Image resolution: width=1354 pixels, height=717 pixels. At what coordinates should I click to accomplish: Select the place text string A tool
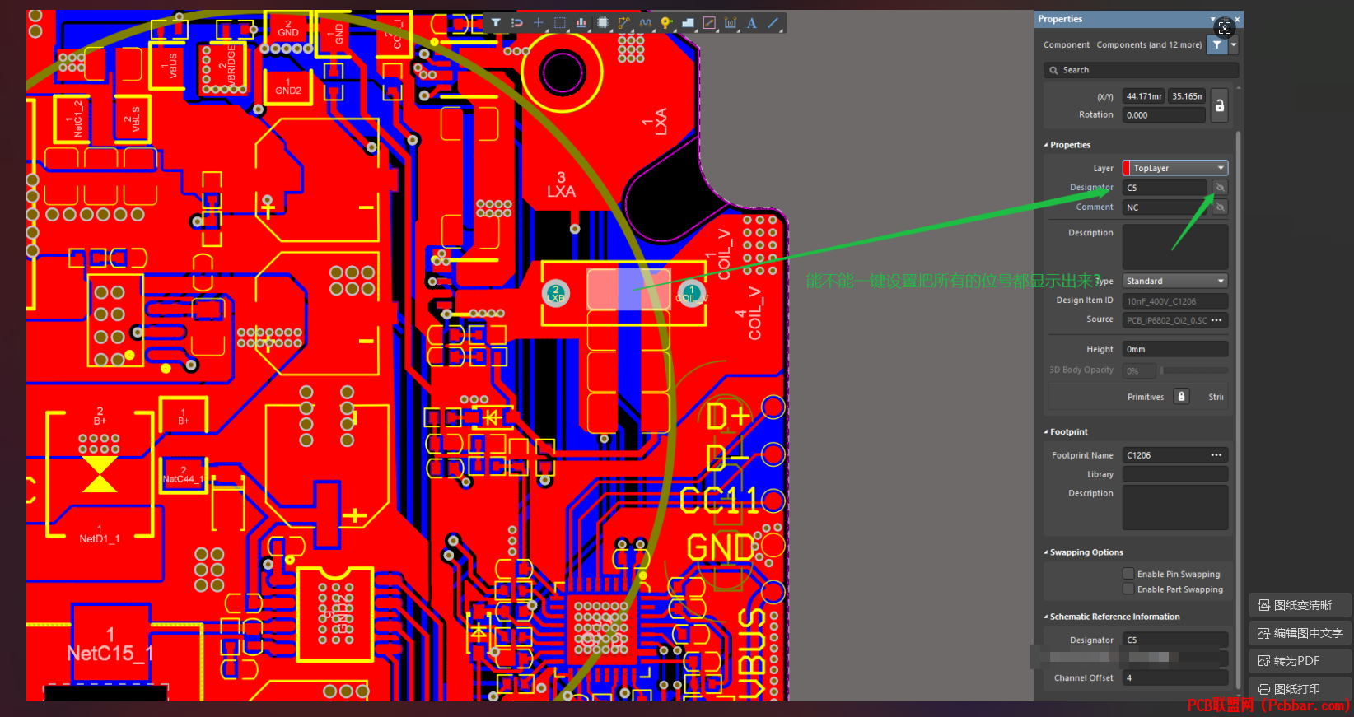click(752, 23)
